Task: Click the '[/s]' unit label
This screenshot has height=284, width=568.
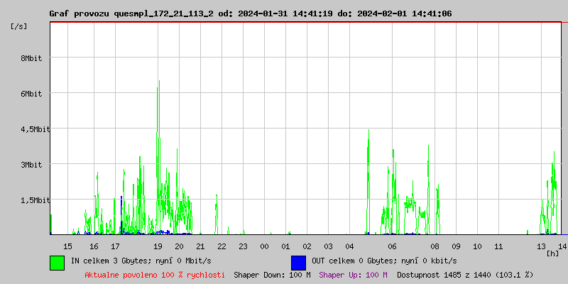Action: [x=19, y=26]
